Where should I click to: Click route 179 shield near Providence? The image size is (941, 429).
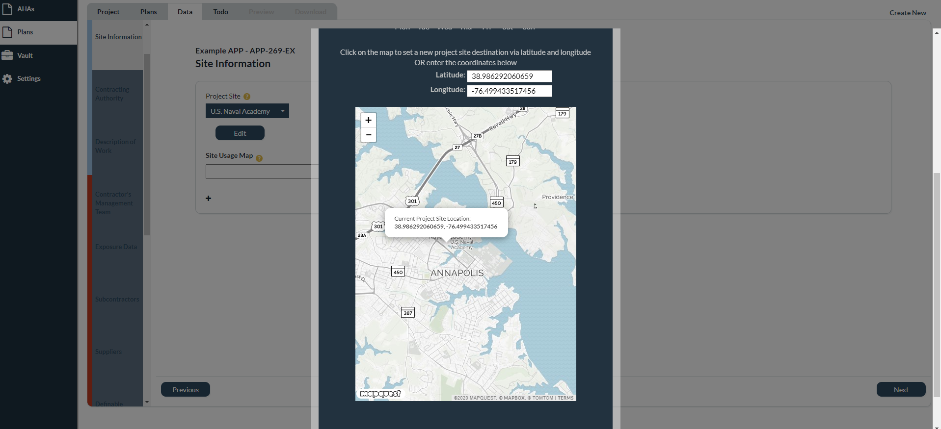point(512,161)
